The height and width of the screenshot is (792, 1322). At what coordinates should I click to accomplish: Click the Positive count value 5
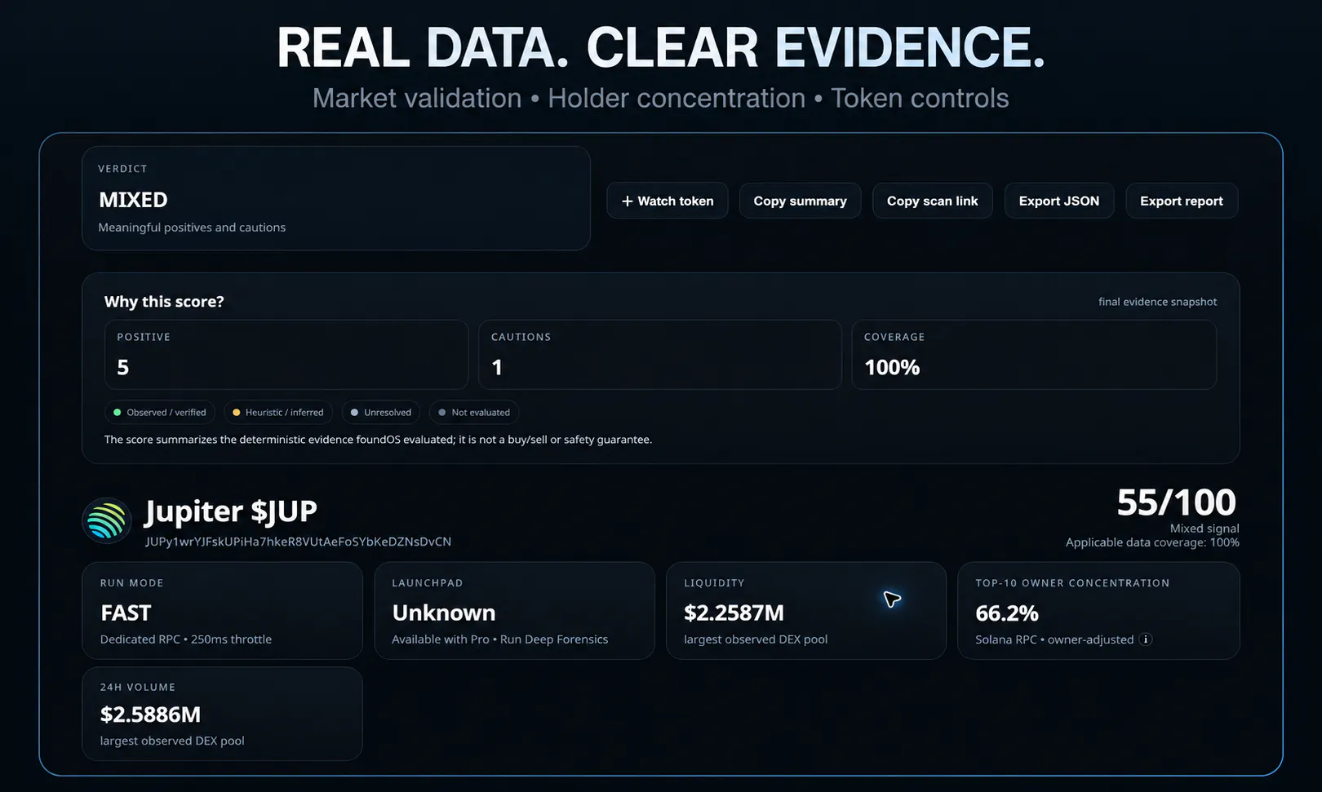point(123,368)
